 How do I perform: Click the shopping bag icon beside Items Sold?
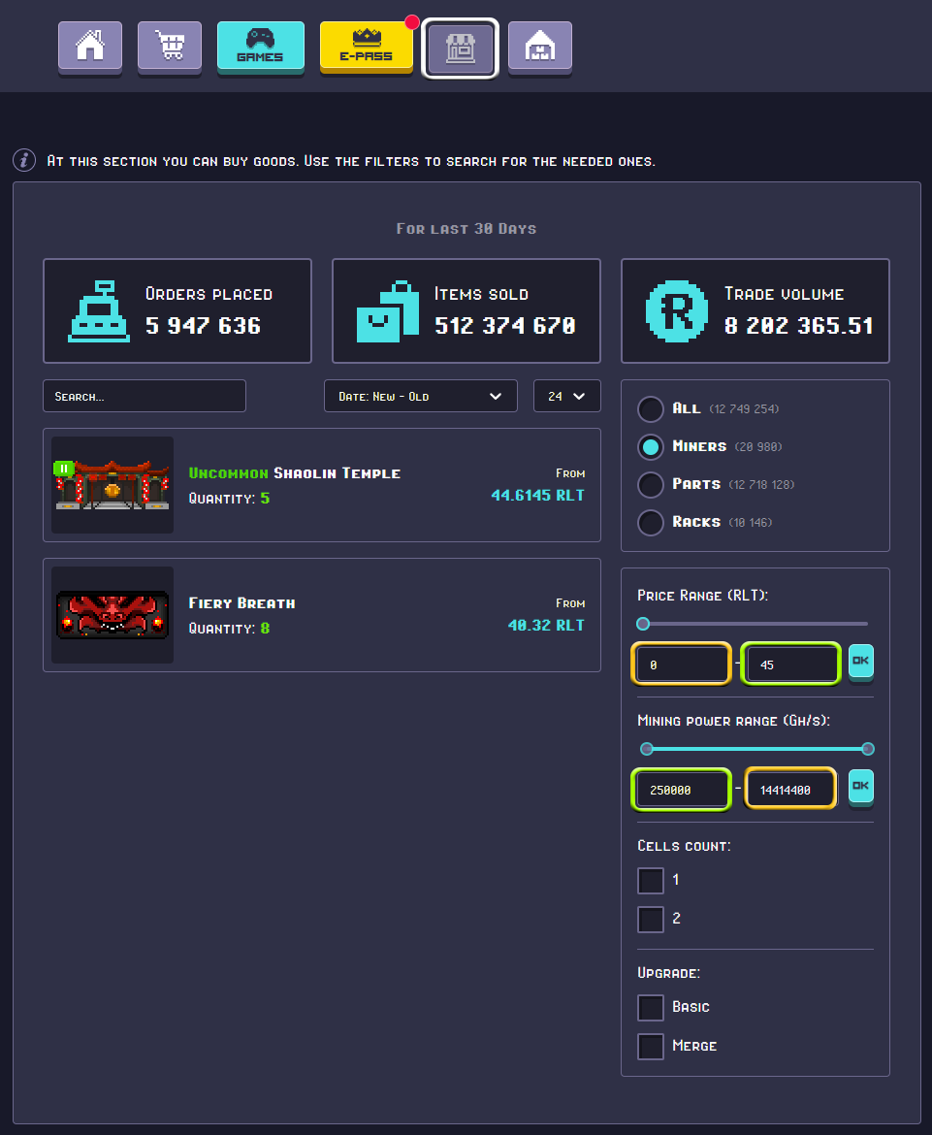point(386,311)
